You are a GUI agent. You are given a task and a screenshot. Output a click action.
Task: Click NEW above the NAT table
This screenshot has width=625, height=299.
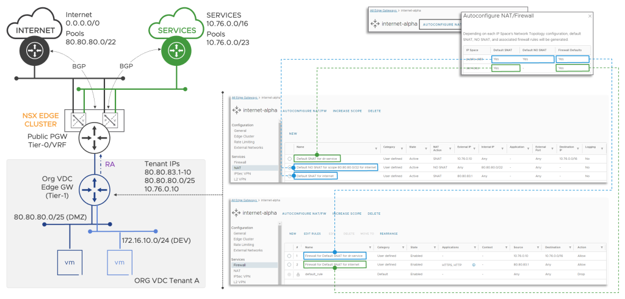click(x=292, y=134)
